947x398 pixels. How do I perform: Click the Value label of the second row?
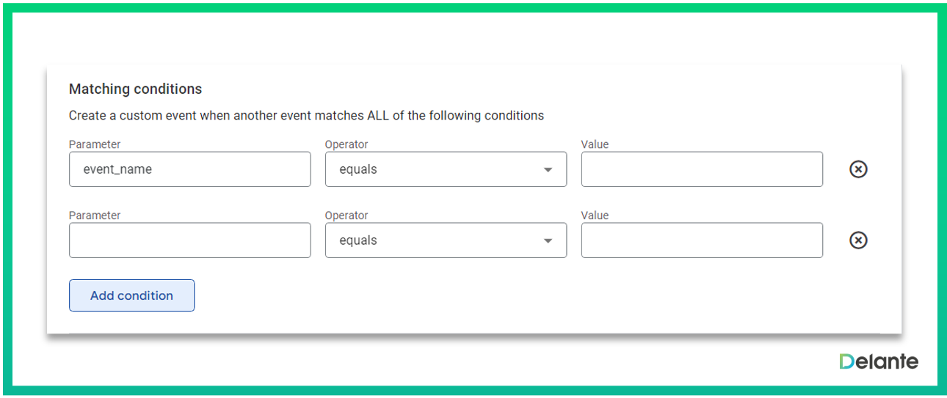(x=595, y=215)
